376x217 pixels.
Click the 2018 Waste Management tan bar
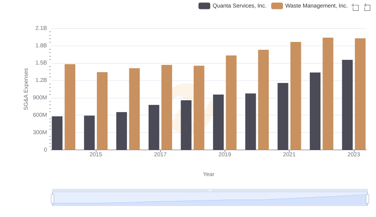pyautogui.click(x=199, y=108)
